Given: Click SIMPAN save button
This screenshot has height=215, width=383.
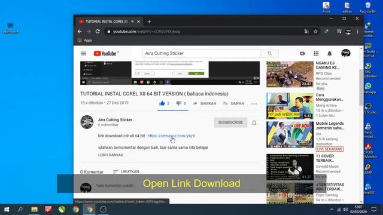Looking at the screenshot, I should coord(233,103).
